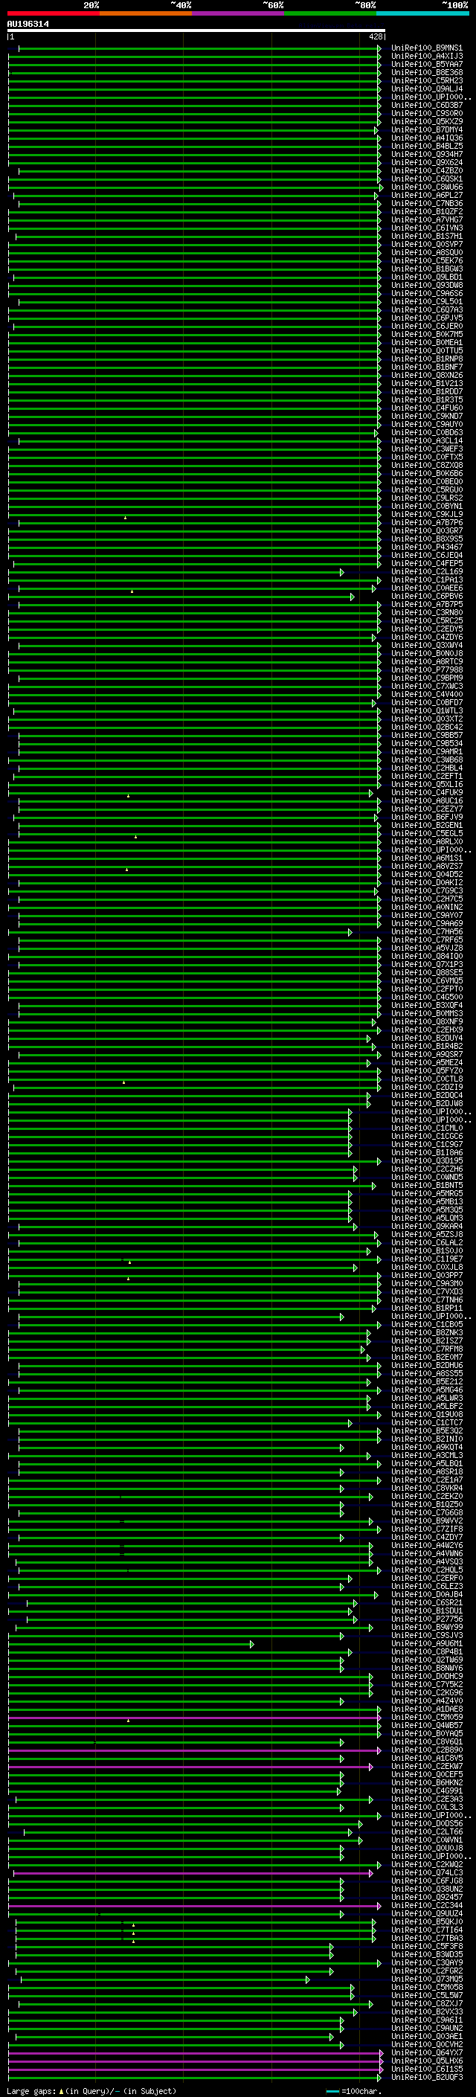Click the UniRef100_Q64YX7 entry
The image size is (476, 2097).
point(426,2052)
